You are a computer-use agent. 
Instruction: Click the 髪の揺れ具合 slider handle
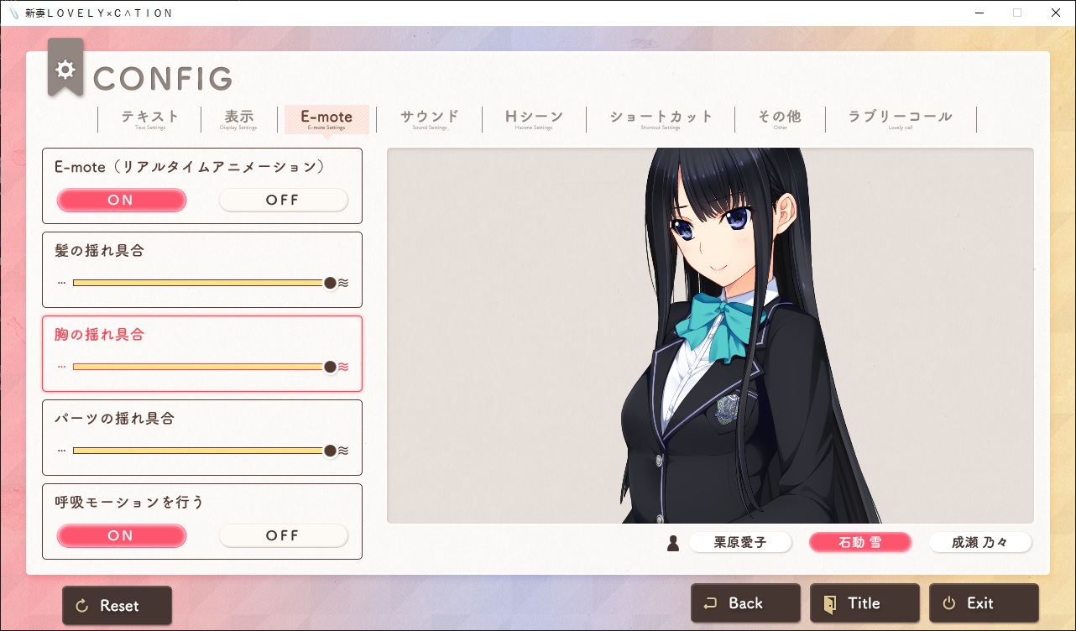pyautogui.click(x=330, y=283)
